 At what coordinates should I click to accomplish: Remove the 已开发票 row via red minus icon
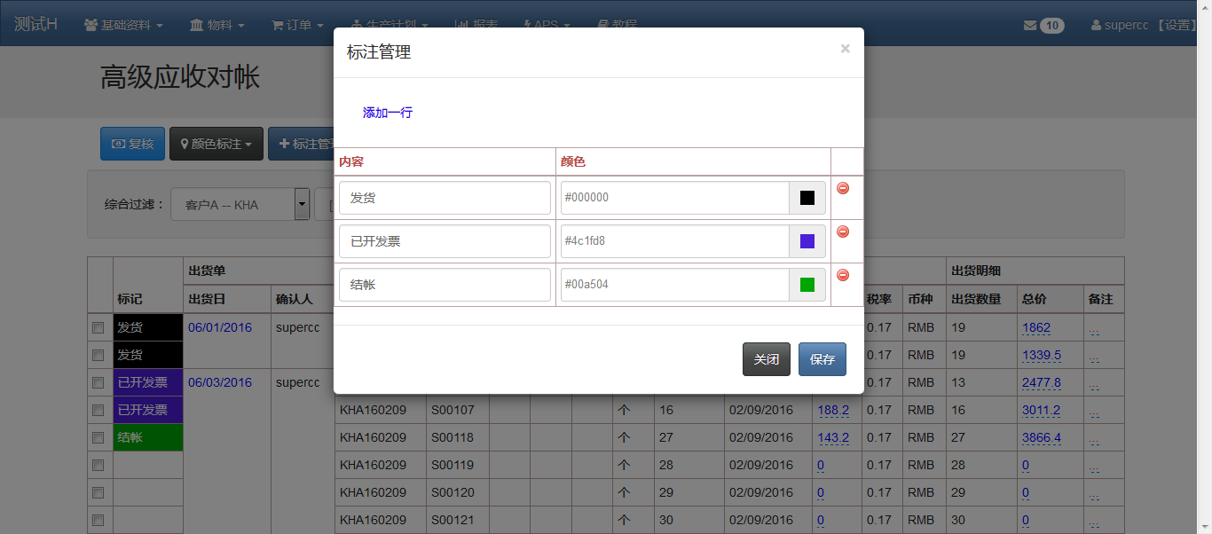click(x=843, y=232)
